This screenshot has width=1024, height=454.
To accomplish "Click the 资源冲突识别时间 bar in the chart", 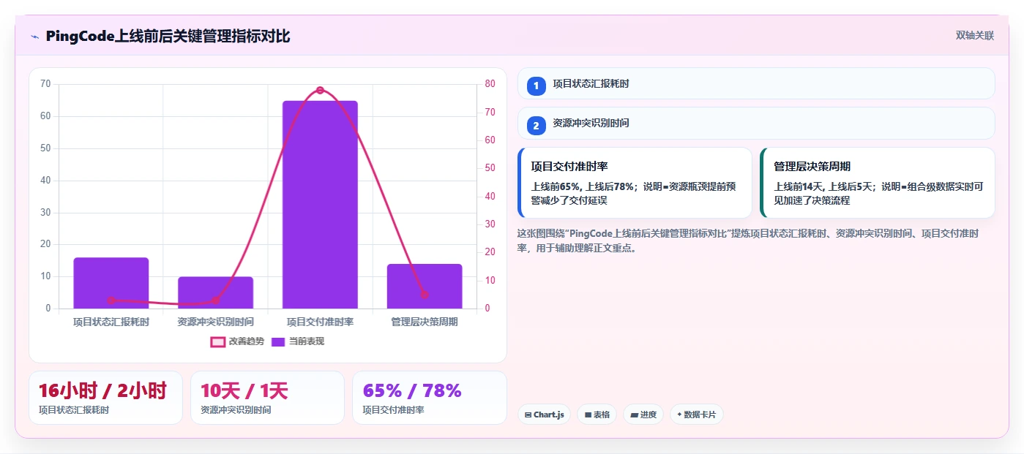I will 215,292.
